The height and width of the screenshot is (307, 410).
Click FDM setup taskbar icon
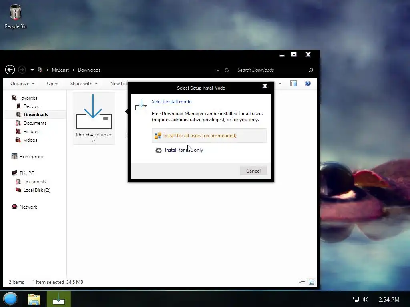coord(59,299)
